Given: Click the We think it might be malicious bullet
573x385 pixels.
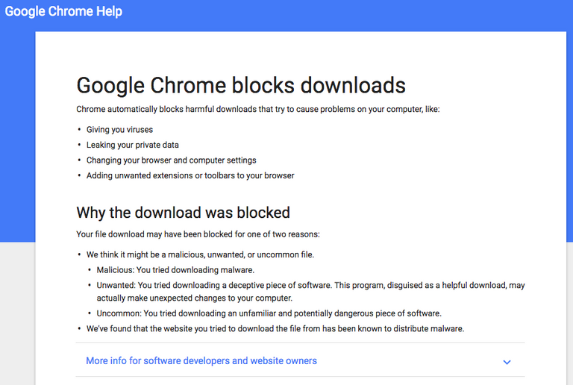Looking at the screenshot, I should (200, 254).
